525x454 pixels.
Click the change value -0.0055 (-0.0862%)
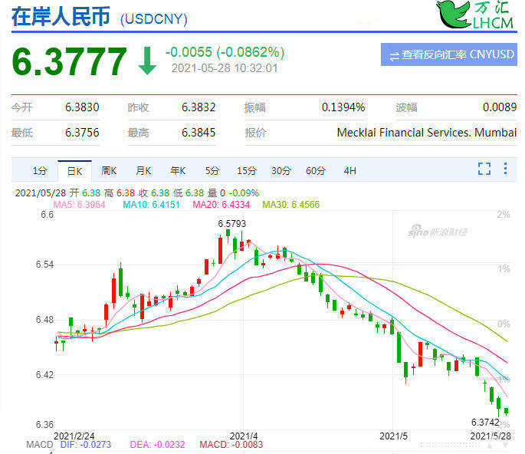click(225, 52)
